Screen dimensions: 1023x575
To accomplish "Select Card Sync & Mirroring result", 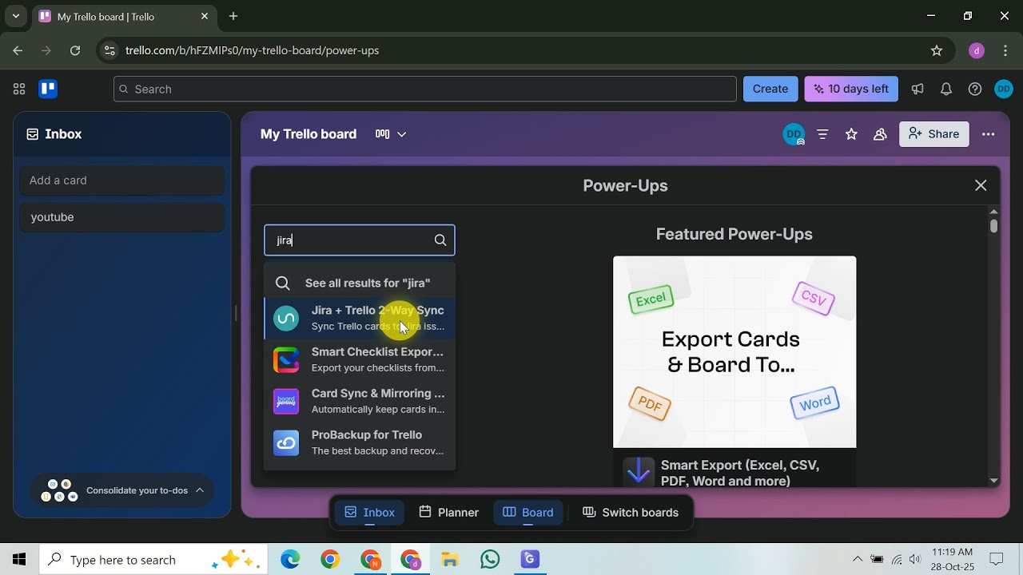I will (360, 401).
